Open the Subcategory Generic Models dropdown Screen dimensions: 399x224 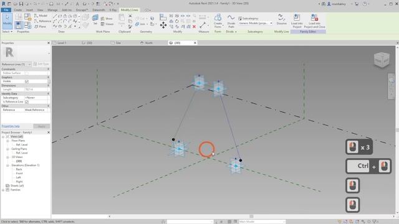click(x=256, y=23)
